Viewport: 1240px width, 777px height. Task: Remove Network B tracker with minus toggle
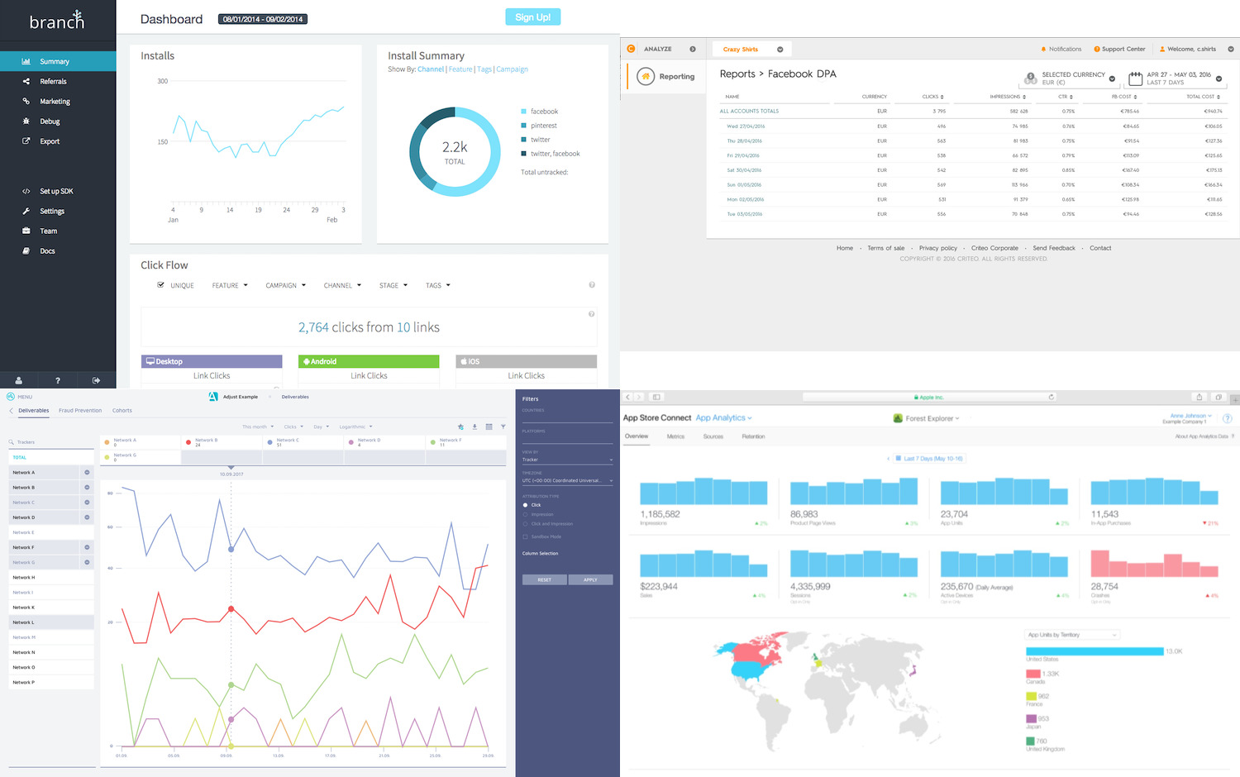pyautogui.click(x=87, y=487)
